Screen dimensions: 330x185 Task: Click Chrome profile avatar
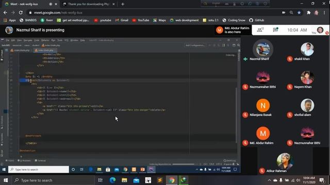316,12
